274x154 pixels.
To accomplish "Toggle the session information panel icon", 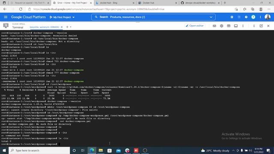I will click(236, 26).
